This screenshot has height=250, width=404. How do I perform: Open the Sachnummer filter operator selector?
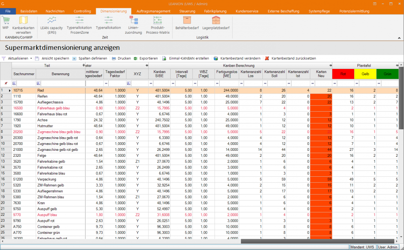[14, 83]
